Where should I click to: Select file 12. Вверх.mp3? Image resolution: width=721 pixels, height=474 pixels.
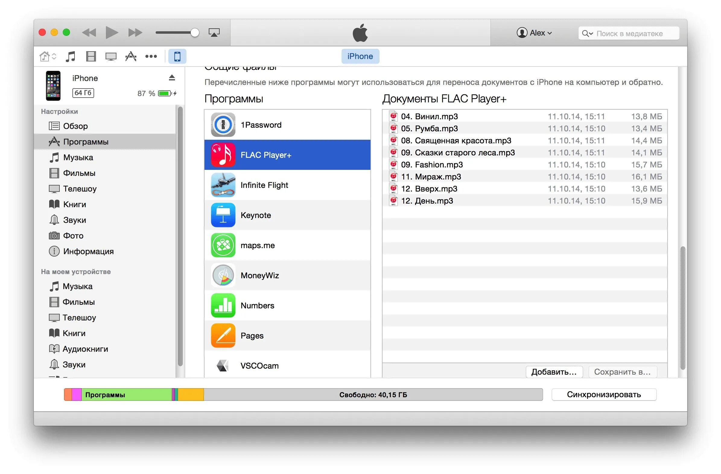[525, 189]
